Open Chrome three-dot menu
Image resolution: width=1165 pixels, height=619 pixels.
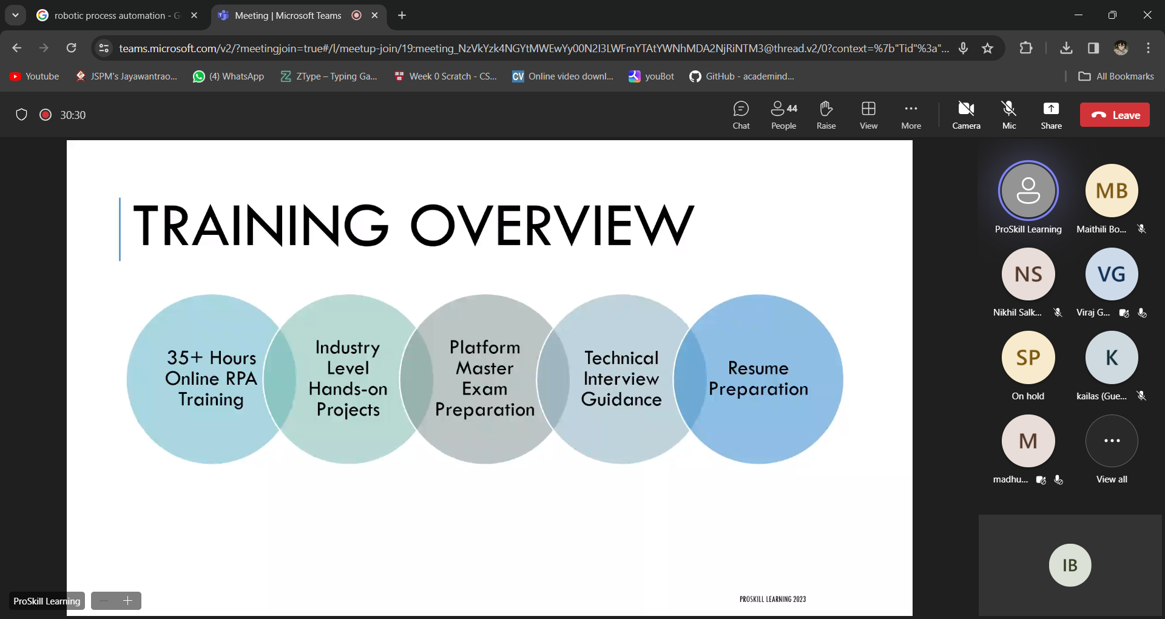coord(1148,48)
